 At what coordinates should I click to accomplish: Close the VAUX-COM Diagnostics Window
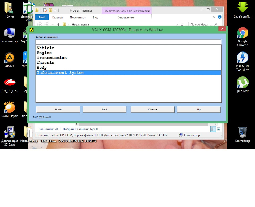(x=222, y=29)
